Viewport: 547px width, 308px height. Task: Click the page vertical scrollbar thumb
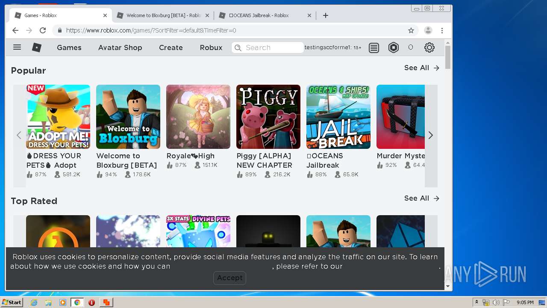(x=448, y=56)
